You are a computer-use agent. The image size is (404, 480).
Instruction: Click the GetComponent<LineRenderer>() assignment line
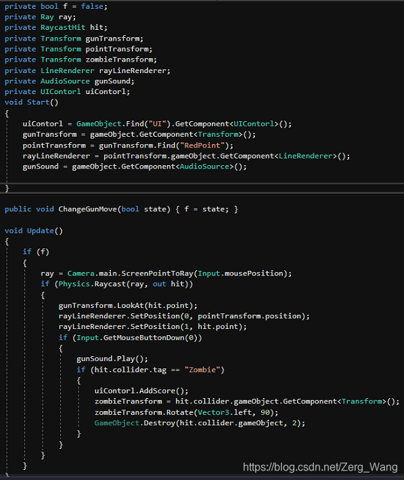coord(186,156)
